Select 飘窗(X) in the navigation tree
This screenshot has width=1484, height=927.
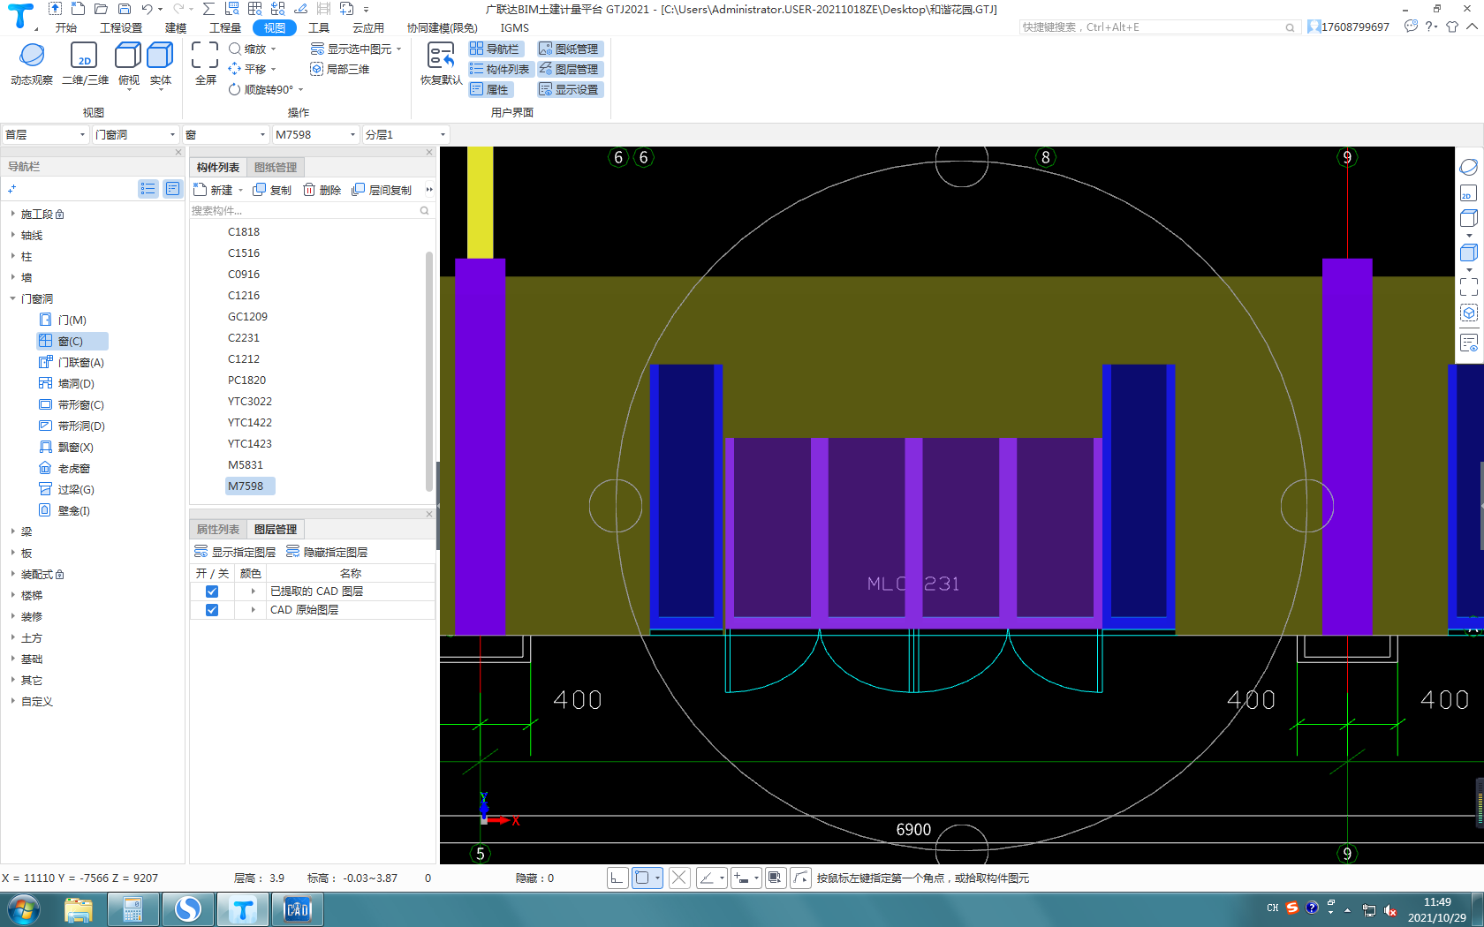click(x=67, y=447)
